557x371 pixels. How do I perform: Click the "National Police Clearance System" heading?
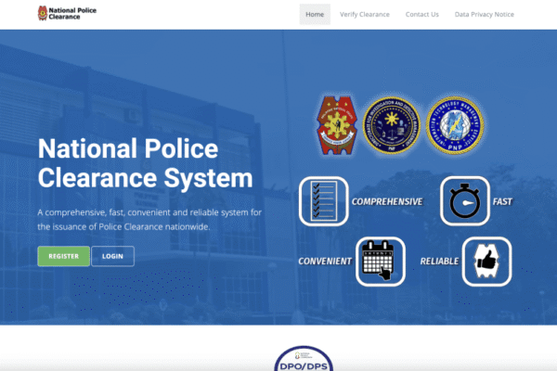(x=146, y=163)
